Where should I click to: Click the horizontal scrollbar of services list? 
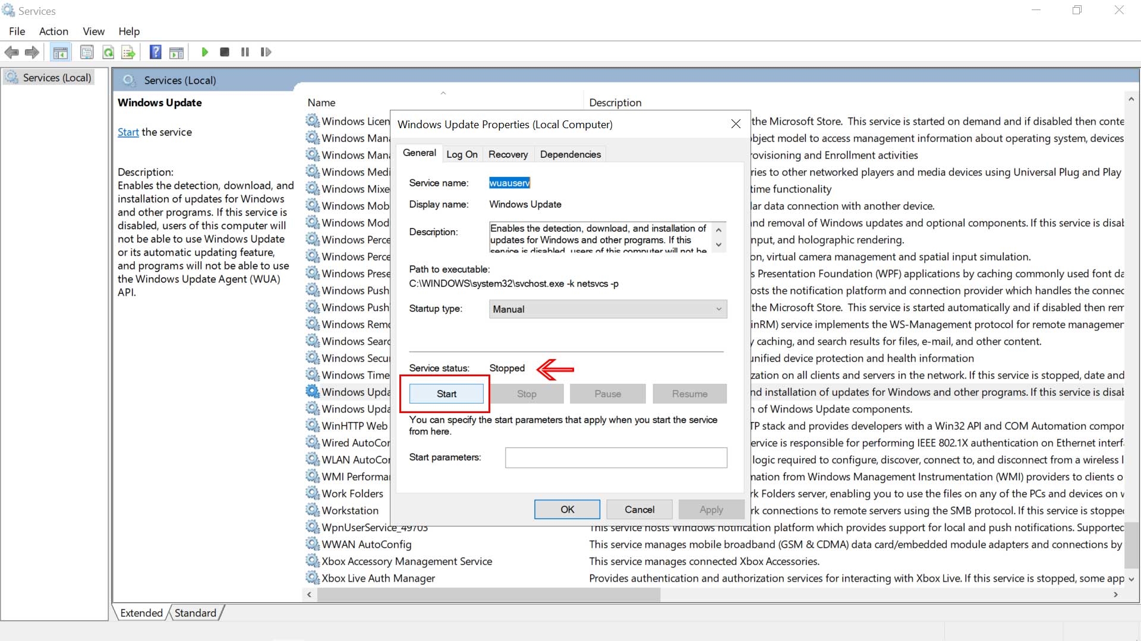click(x=488, y=595)
